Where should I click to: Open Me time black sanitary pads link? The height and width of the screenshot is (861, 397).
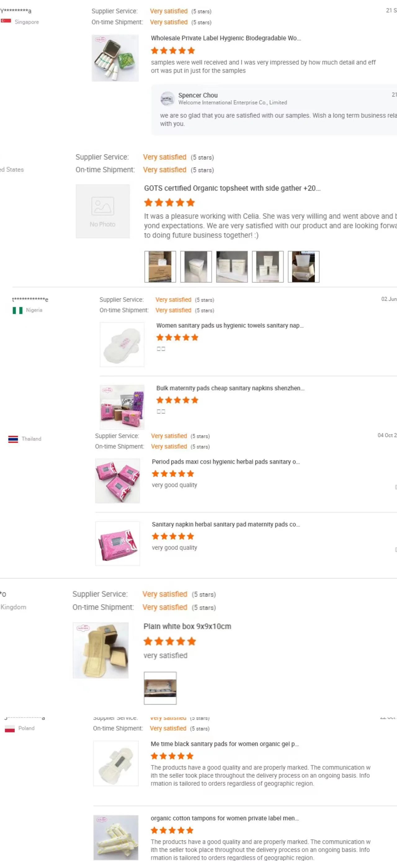point(225,744)
